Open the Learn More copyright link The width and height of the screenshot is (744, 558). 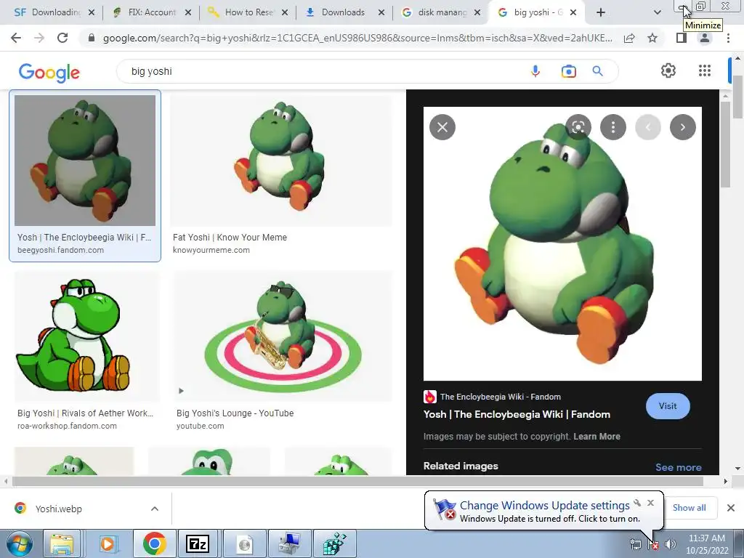click(x=597, y=437)
